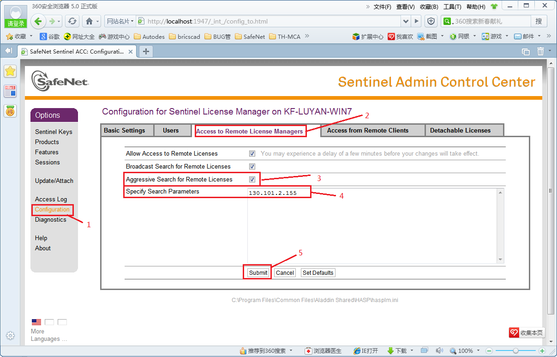Click the 谷歌 bookmark
Screen dimensions: 557x357
(50, 36)
